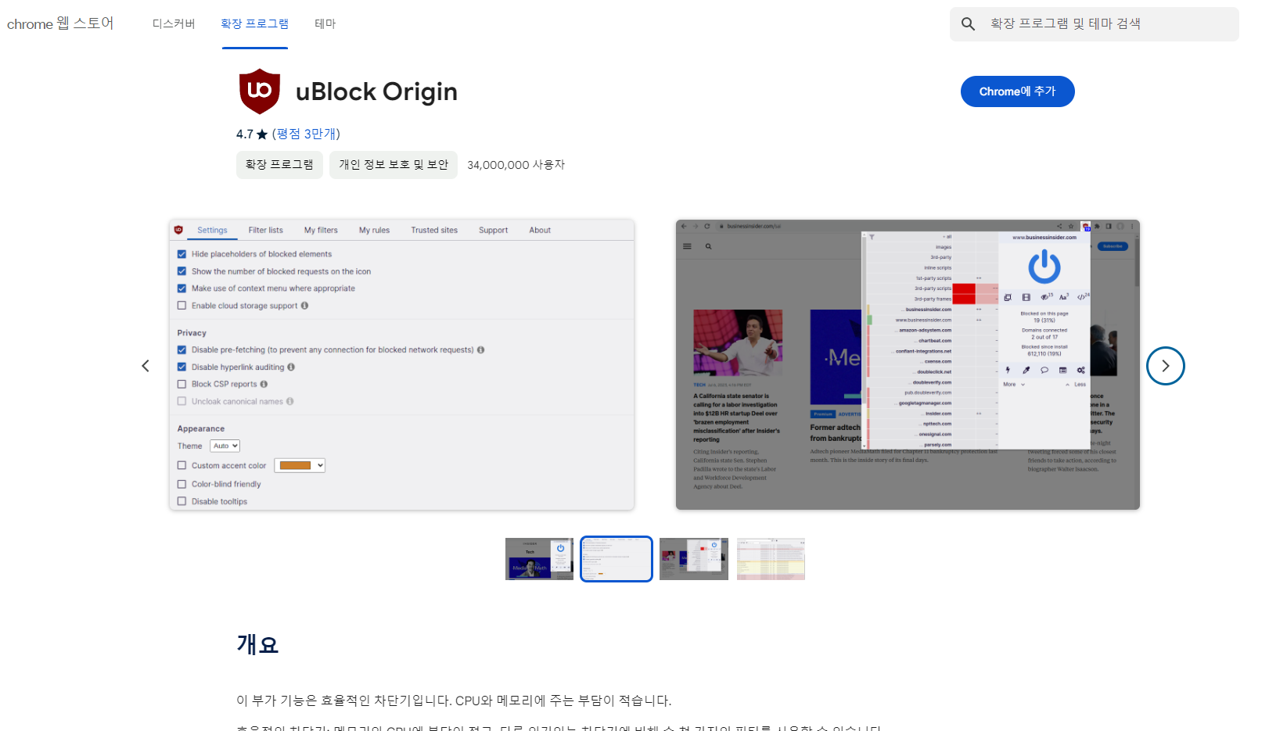1269x731 pixels.
Task: Select the fourth carousel thumbnail
Action: [771, 559]
